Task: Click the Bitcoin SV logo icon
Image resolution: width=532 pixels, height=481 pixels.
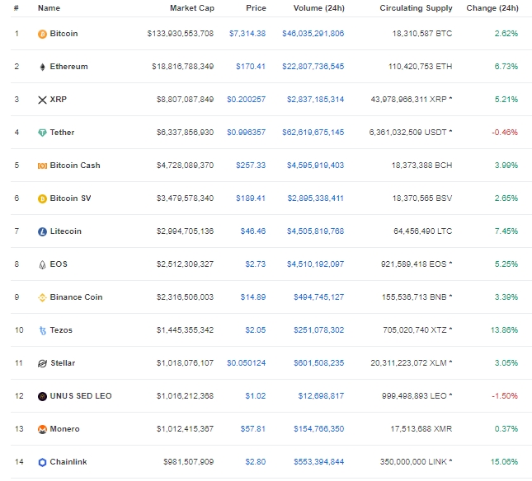Action: pyautogui.click(x=42, y=198)
